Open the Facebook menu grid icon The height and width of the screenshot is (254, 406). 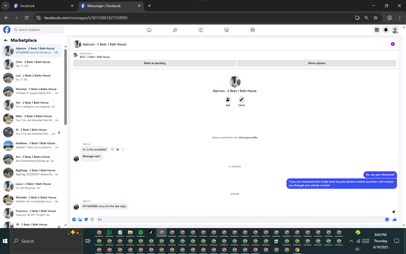(x=377, y=30)
